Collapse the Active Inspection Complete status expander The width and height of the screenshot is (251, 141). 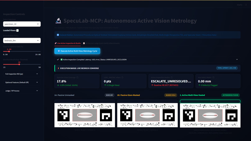pos(147,59)
